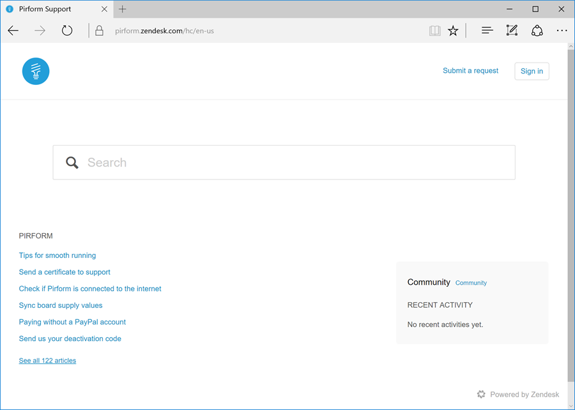Click the Sign in button
575x410 pixels.
click(x=532, y=71)
